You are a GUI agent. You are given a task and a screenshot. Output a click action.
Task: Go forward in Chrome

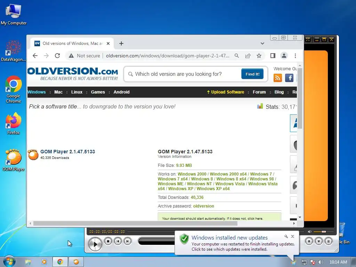(46, 56)
